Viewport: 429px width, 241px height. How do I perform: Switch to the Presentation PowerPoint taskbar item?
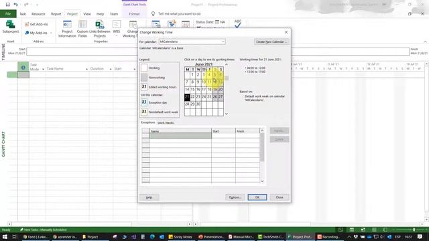[211, 237]
